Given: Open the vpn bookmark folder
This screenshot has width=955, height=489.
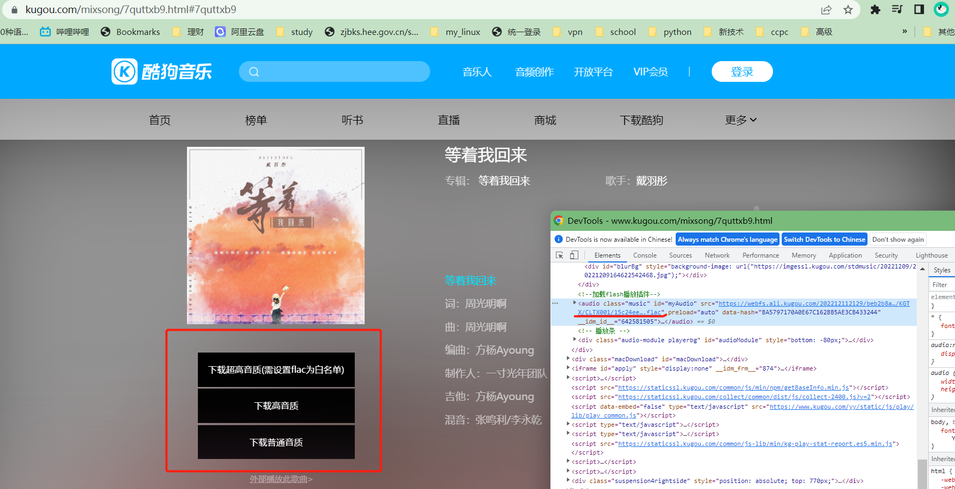Looking at the screenshot, I should click(x=567, y=32).
